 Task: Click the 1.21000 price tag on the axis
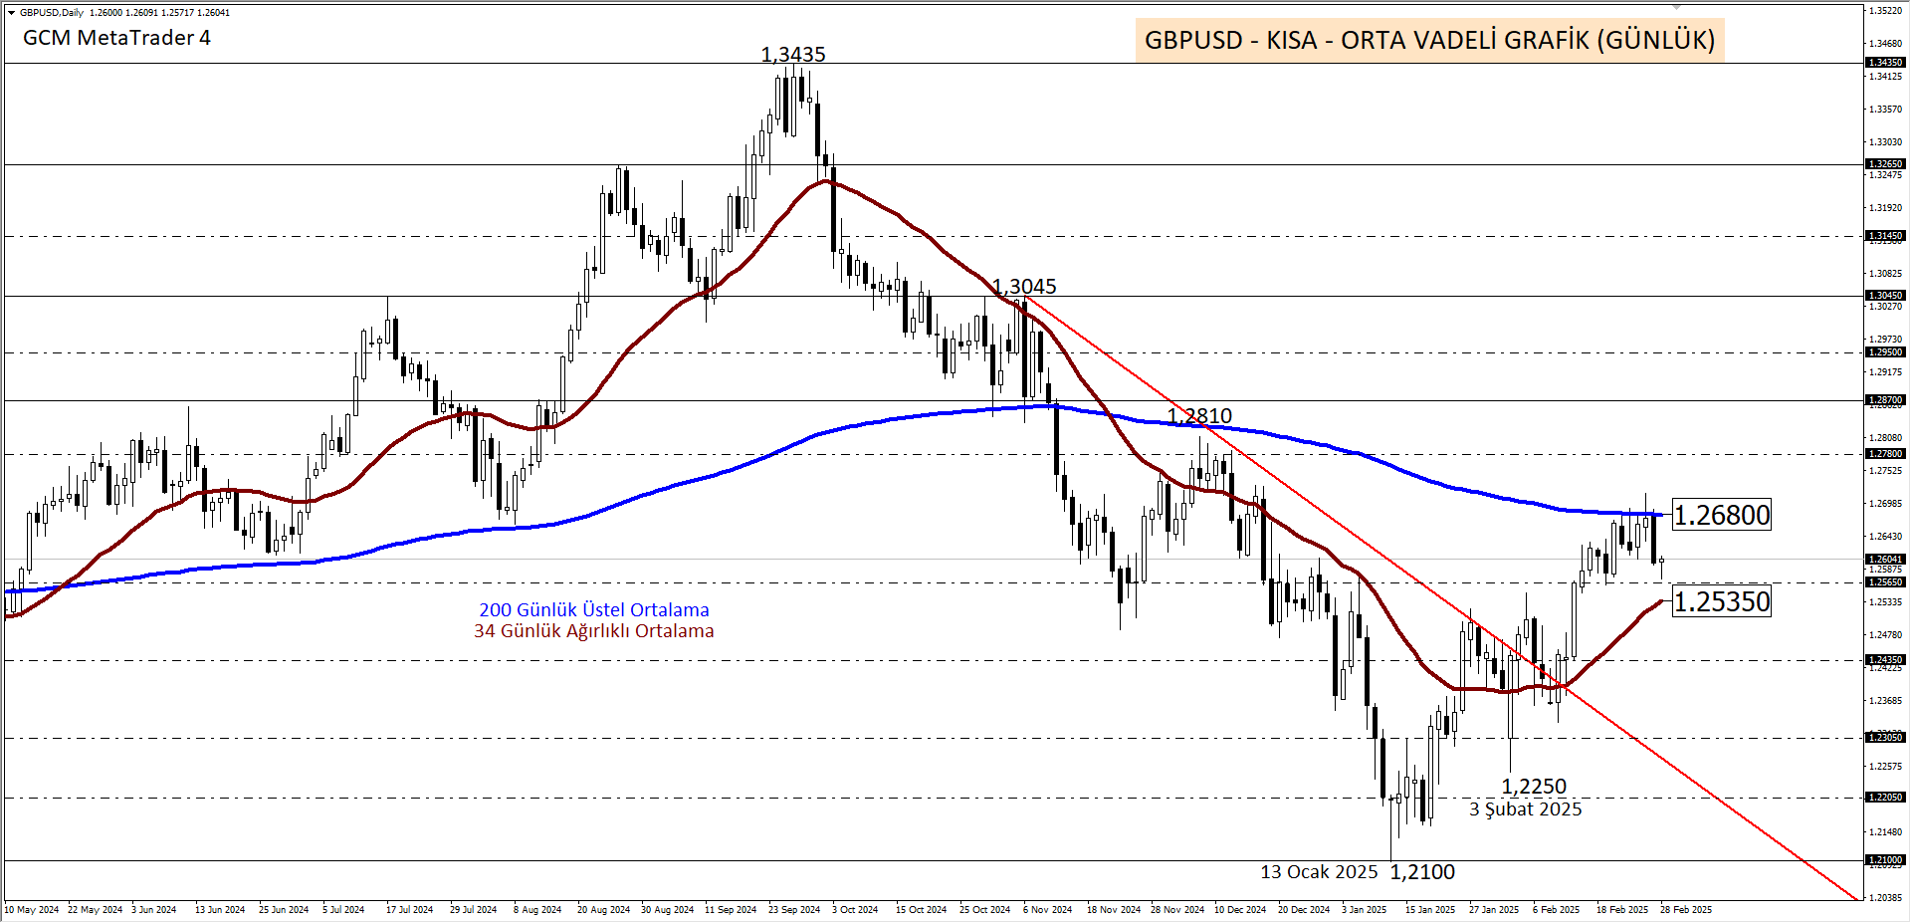click(x=1885, y=860)
